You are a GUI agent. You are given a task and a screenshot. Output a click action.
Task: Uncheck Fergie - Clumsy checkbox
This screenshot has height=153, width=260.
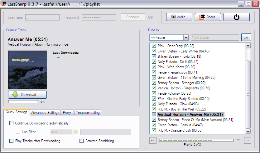(x=154, y=93)
